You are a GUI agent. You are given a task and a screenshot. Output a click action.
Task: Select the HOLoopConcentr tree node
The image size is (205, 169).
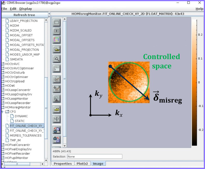[x=18, y=90]
